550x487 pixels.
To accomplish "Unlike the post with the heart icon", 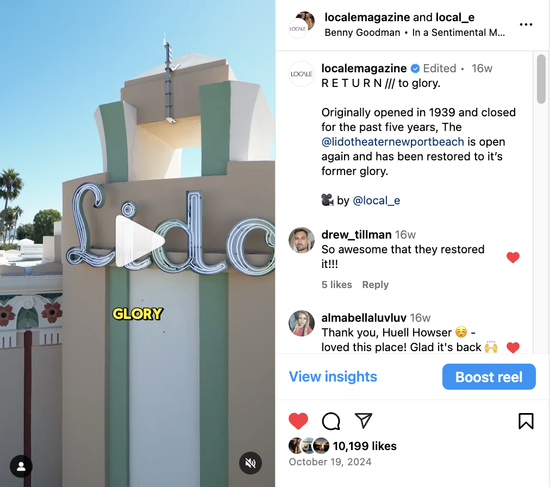I will tap(298, 421).
